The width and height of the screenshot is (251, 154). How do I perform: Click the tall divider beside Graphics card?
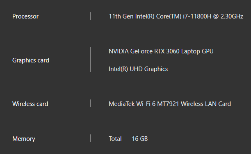[91, 60]
